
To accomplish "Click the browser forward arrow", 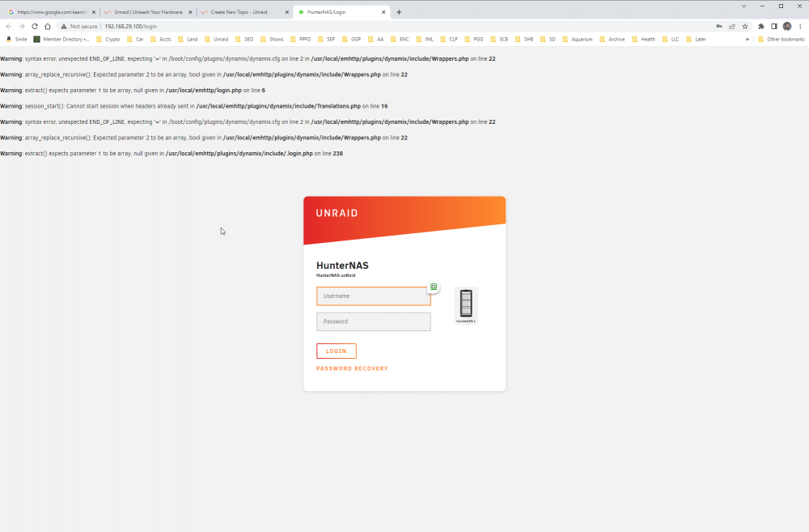I will coord(22,27).
